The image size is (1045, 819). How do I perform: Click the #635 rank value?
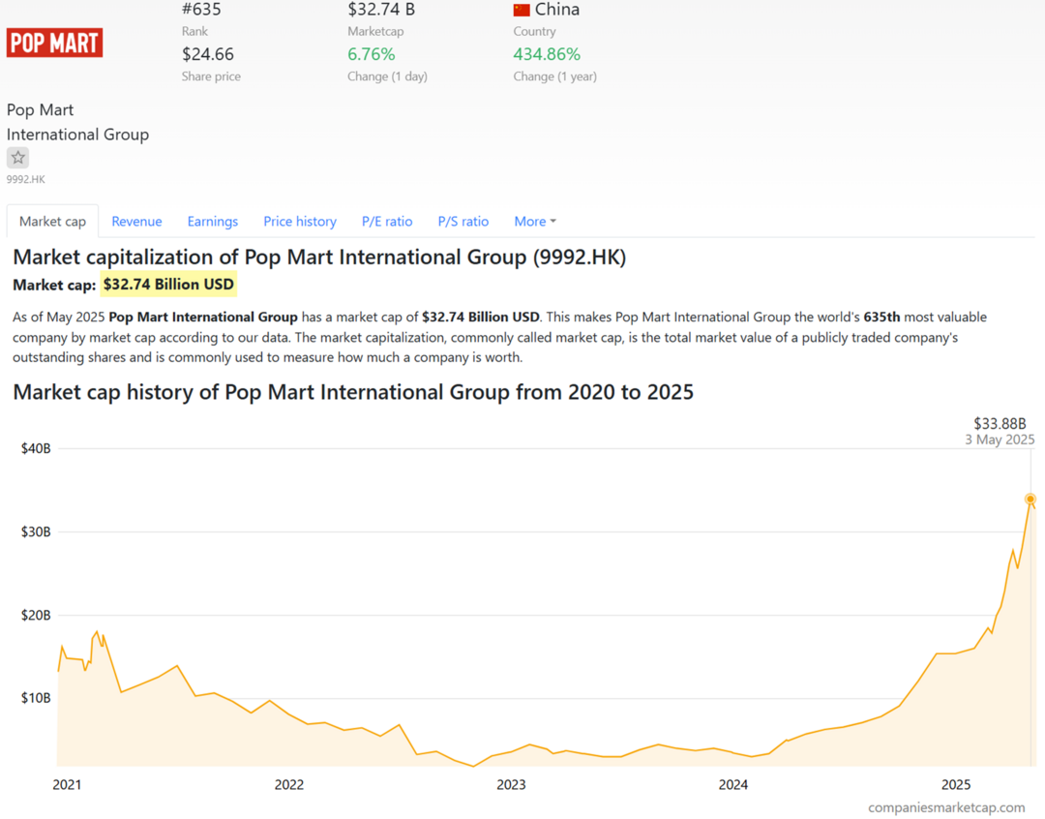[201, 10]
